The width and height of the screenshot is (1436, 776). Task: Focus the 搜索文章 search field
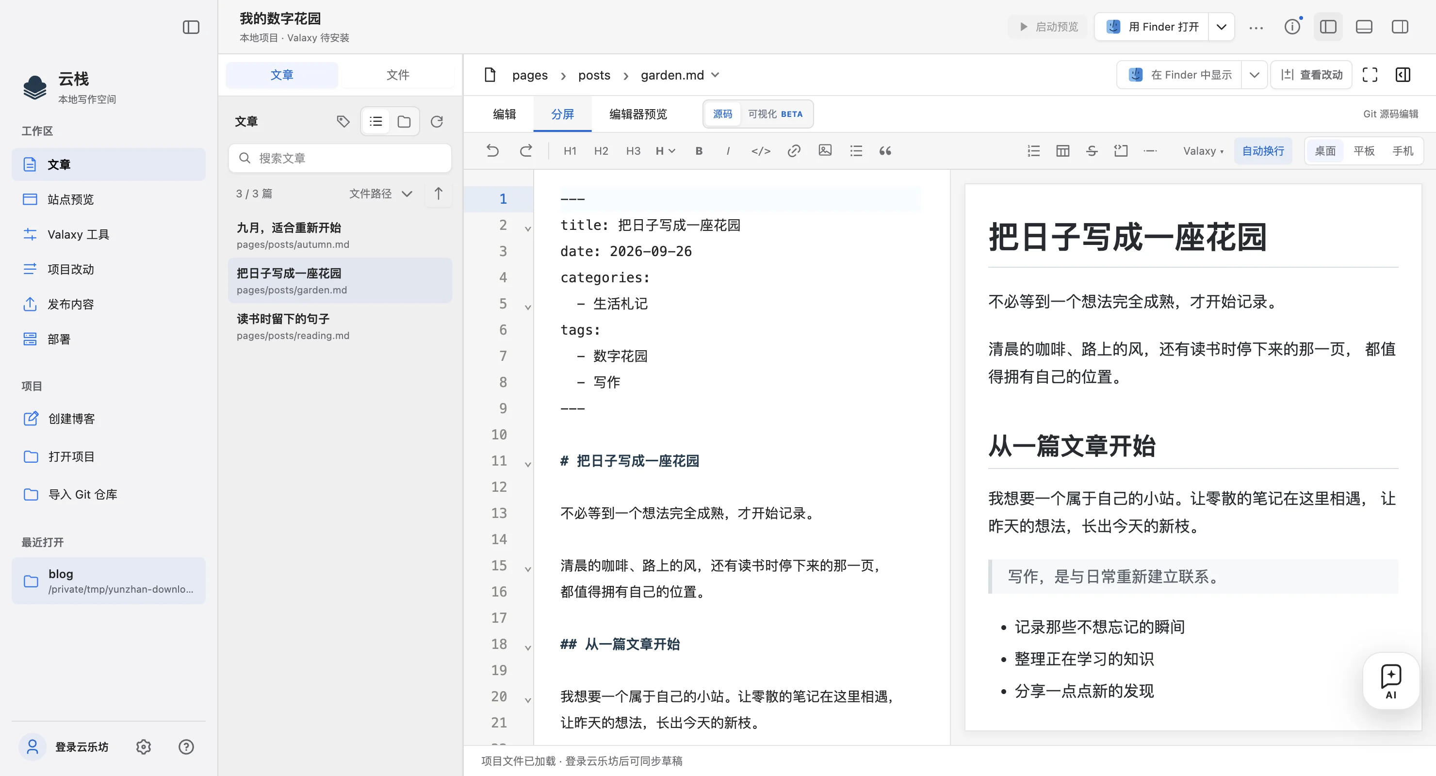click(340, 158)
